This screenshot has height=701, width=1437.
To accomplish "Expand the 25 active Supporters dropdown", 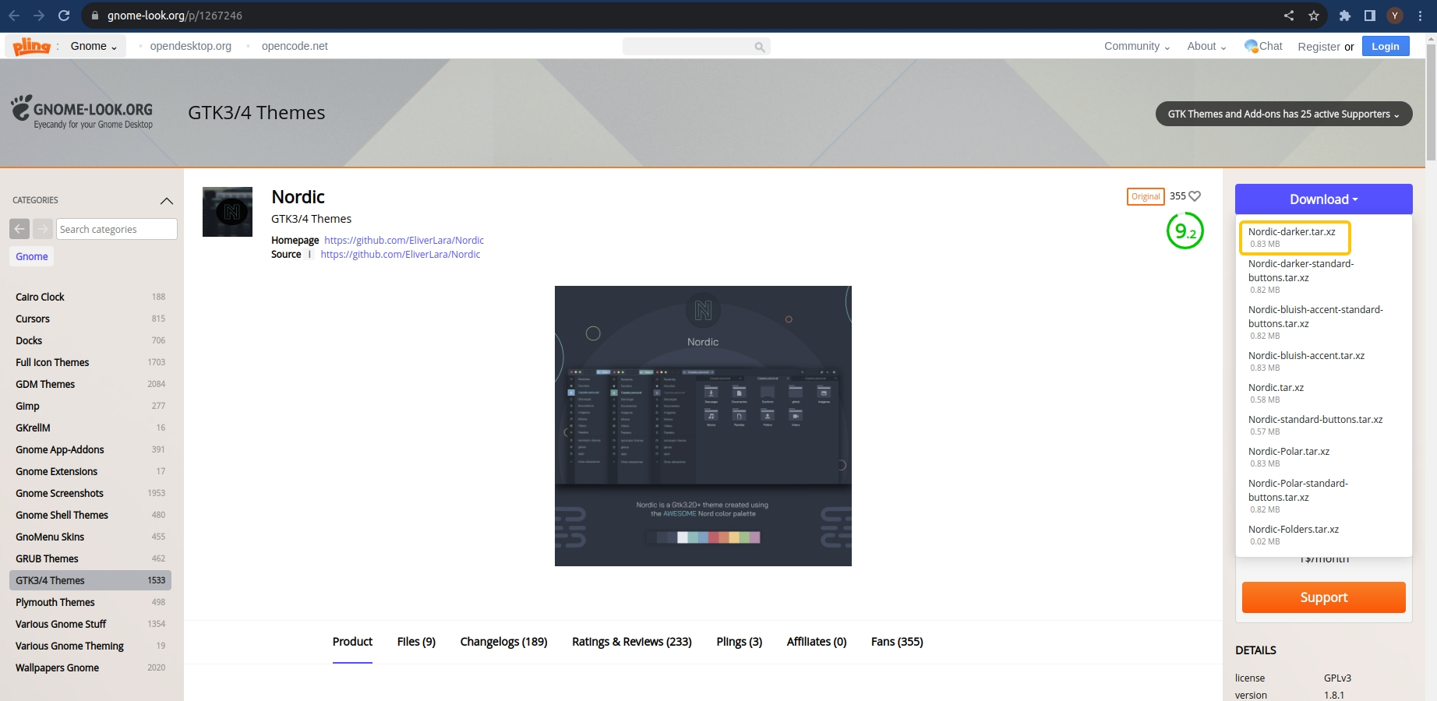I will (1283, 114).
